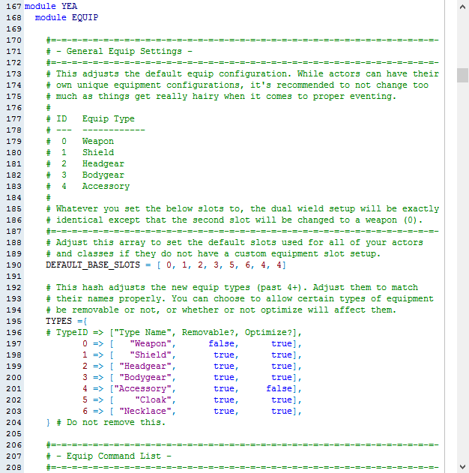Click the "Bodygear" string on line 200
This screenshot has height=473, width=469.
coord(145,377)
